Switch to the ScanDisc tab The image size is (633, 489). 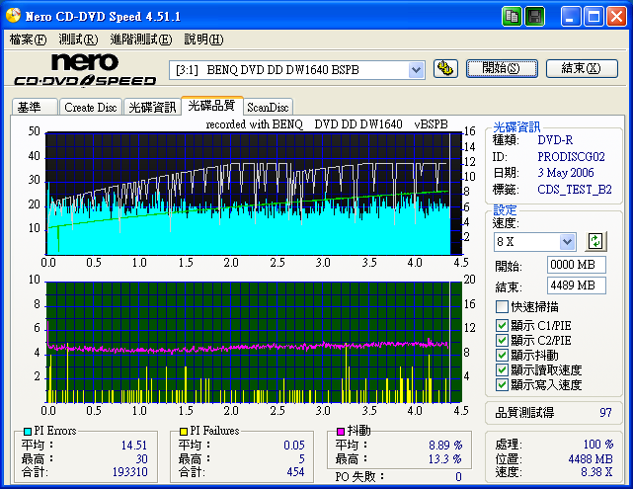click(268, 107)
